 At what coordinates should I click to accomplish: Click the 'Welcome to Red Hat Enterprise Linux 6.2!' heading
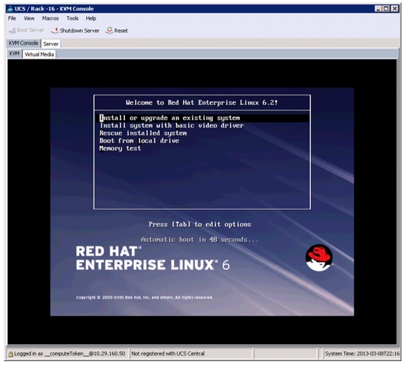pos(202,103)
